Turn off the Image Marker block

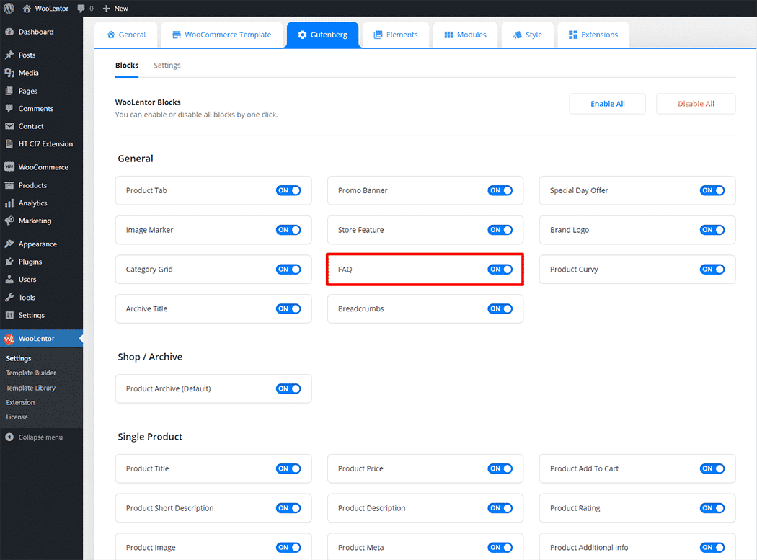288,231
